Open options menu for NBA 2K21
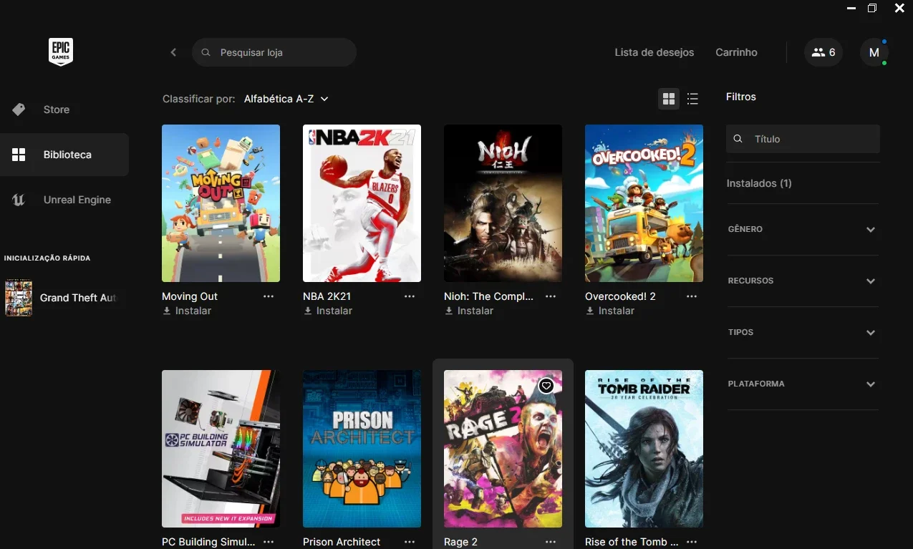 click(410, 296)
